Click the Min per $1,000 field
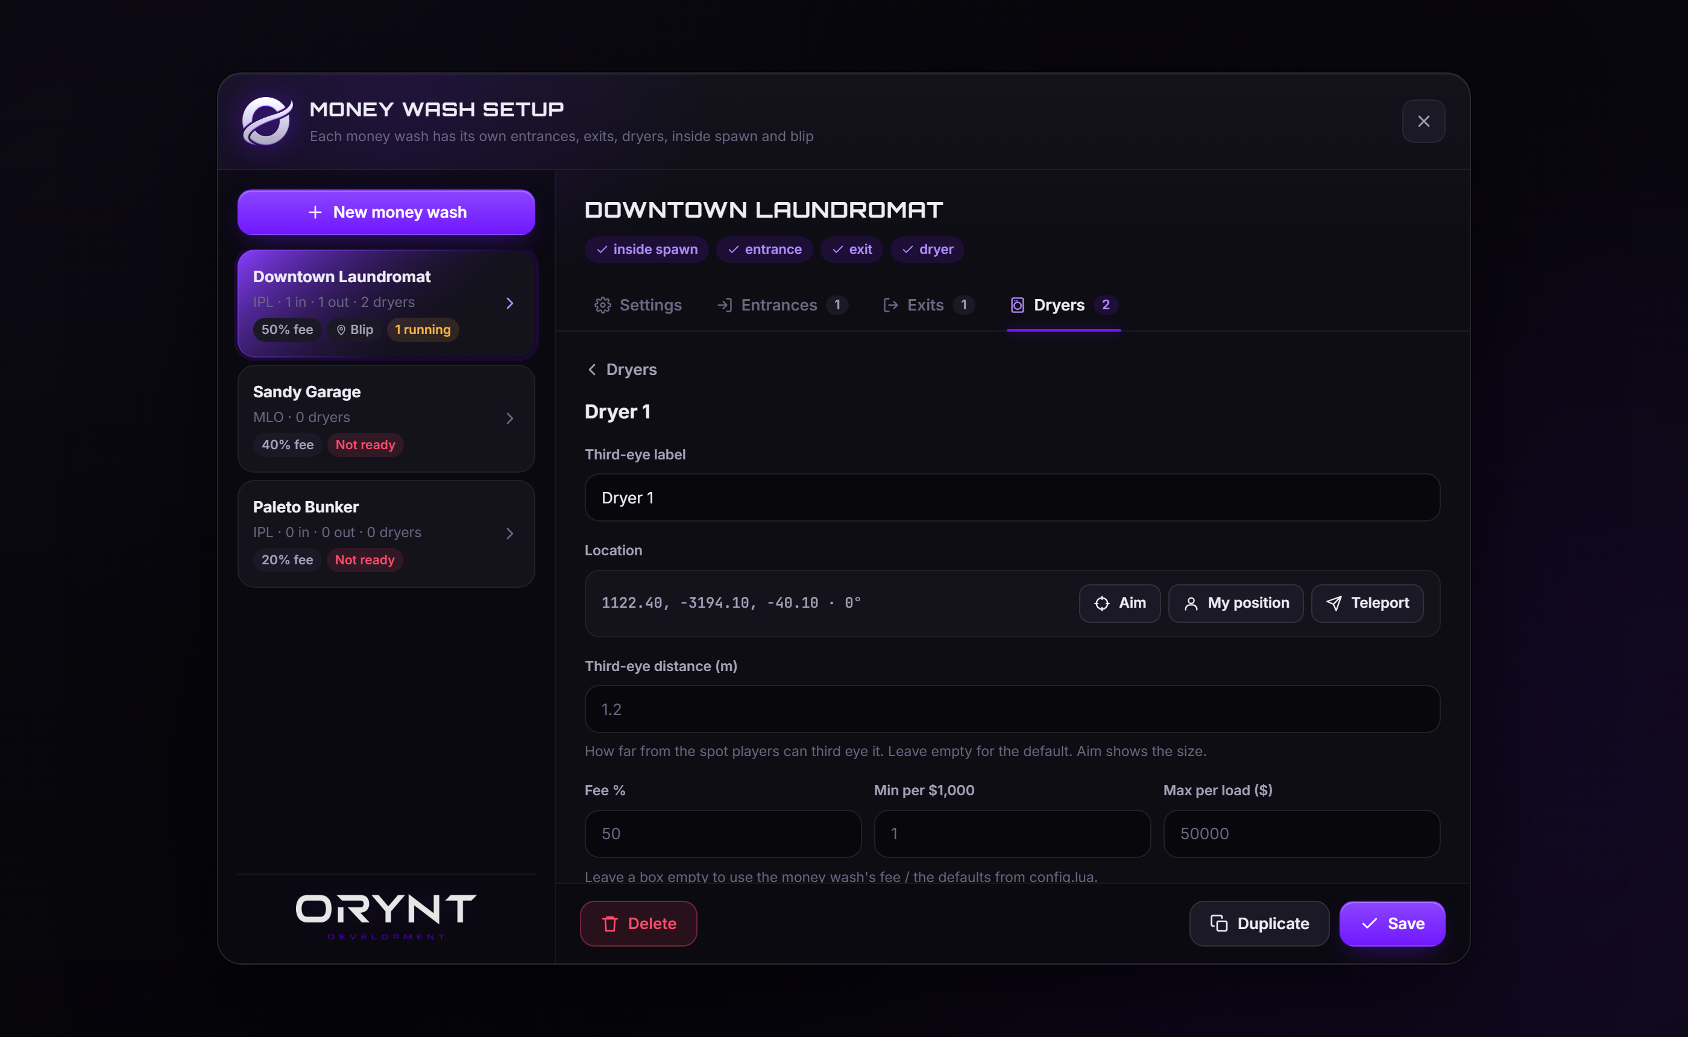1688x1037 pixels. [1012, 834]
